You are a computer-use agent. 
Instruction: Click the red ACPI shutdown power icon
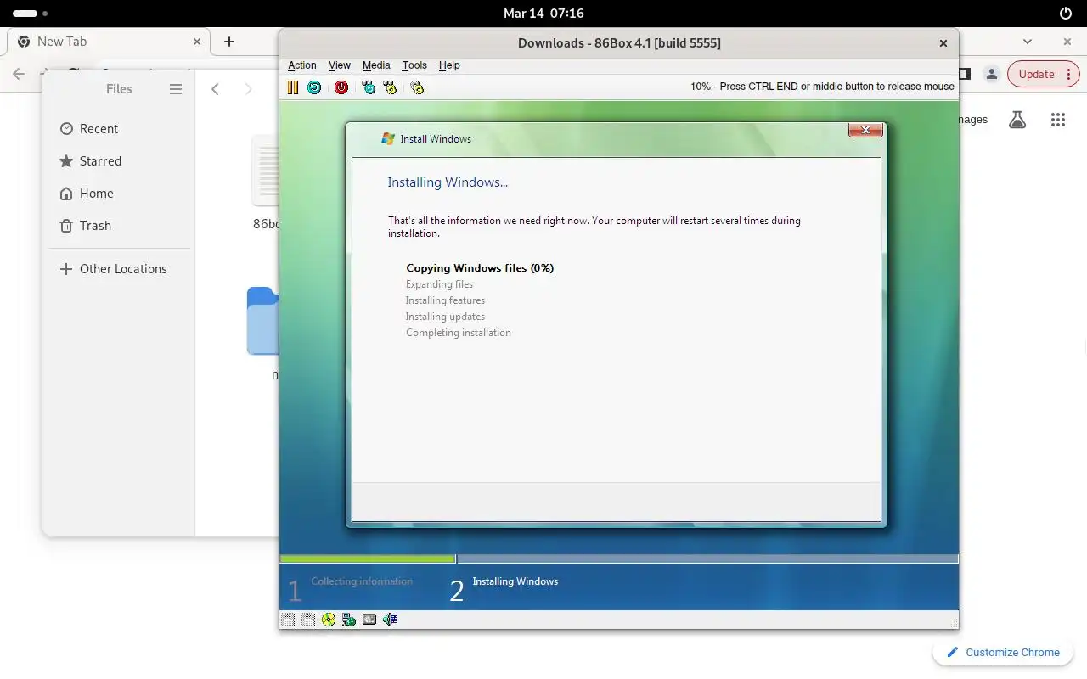click(341, 87)
